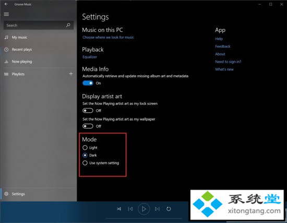Click the shuffle playback icon
Image resolution: width=287 pixels, height=223 pixels.
[x=119, y=209]
